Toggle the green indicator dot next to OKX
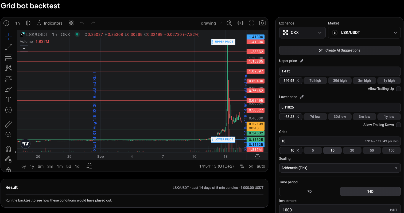This screenshot has width=404, height=213. (77, 34)
